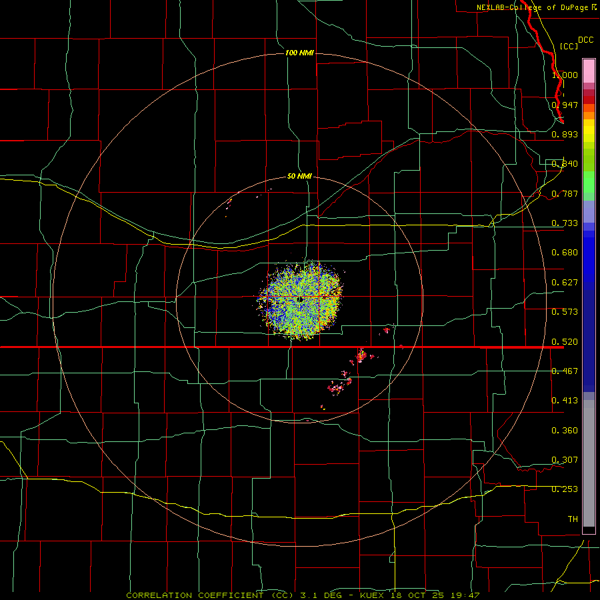Viewport: 600px width, 600px height.
Task: Click the NEXLAB-College of DuPage label
Action: [532, 7]
